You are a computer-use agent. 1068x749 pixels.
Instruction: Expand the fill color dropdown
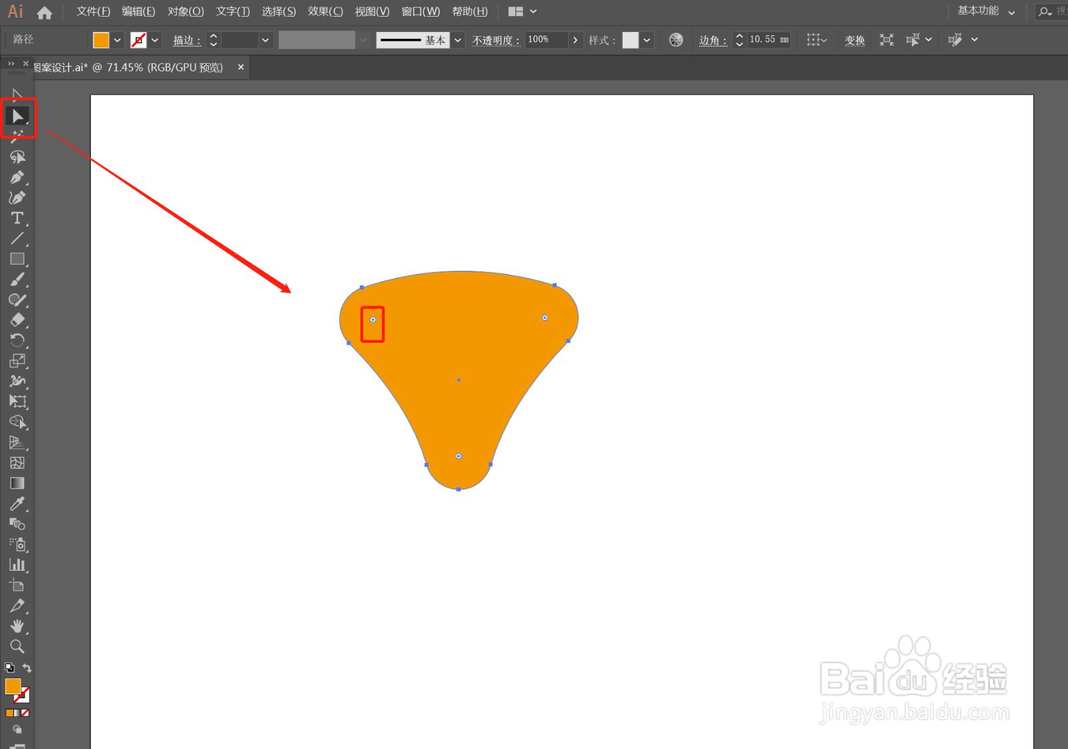tap(117, 40)
